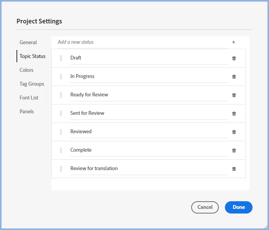The height and width of the screenshot is (230, 269).
Task: Click the plus icon to add status
Action: click(x=234, y=42)
